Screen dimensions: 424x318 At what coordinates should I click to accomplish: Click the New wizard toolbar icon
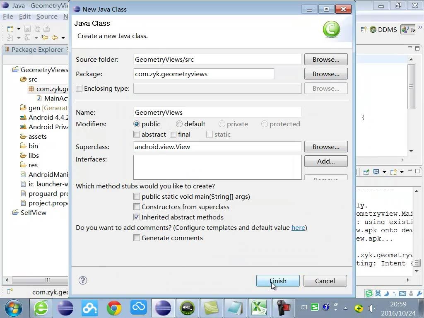point(10,29)
